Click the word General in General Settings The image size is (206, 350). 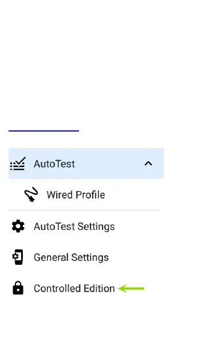(x=51, y=257)
